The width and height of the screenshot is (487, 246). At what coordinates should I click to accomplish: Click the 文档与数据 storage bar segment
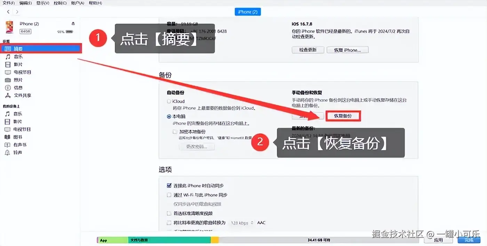pyautogui.click(x=169, y=240)
